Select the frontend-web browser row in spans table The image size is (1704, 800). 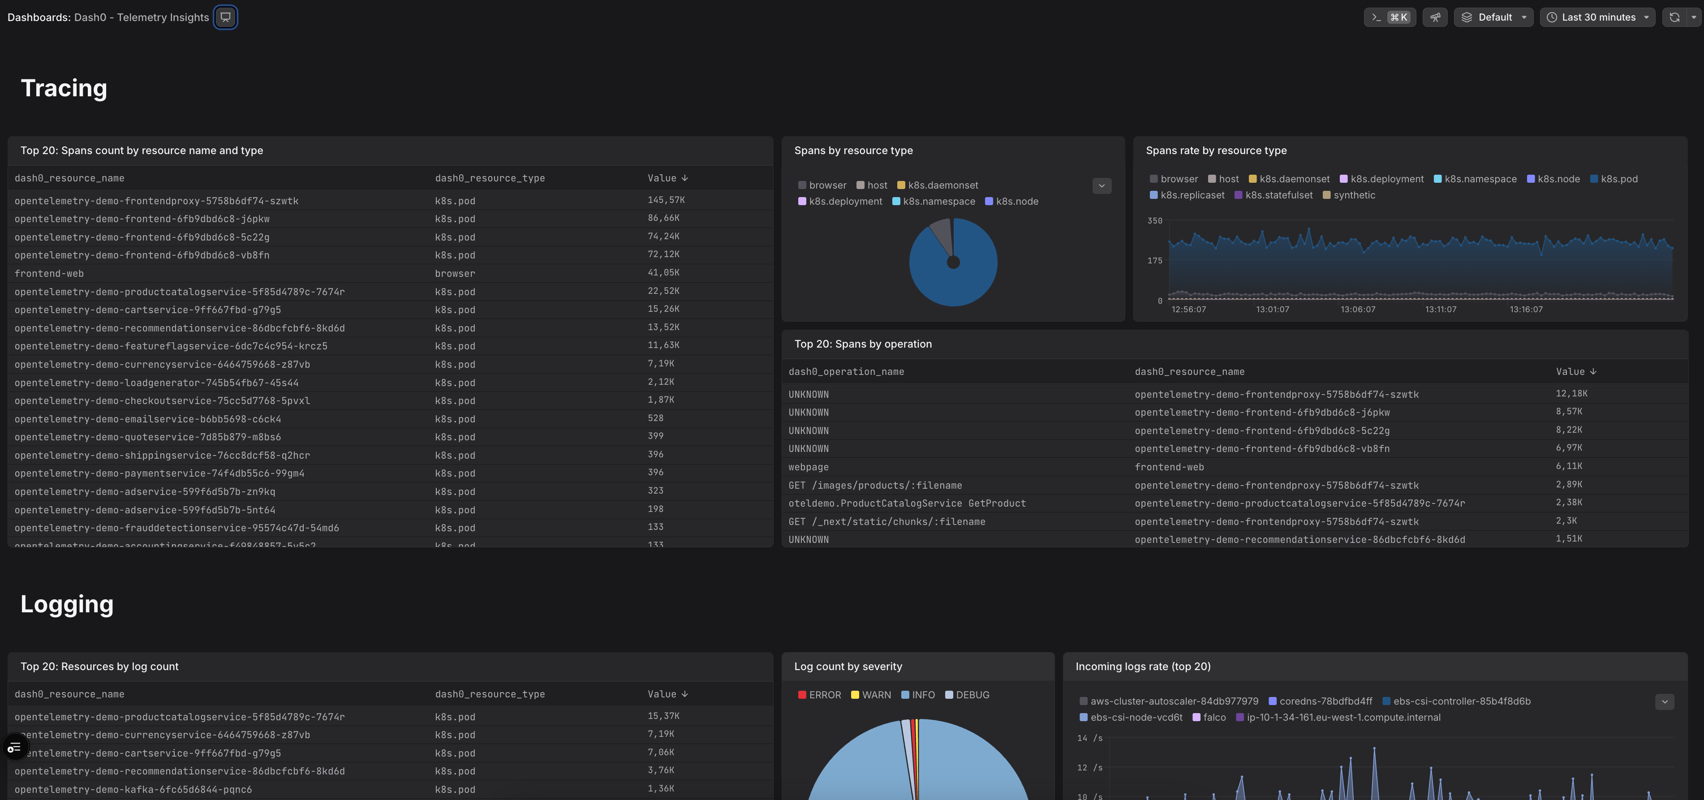[49, 273]
